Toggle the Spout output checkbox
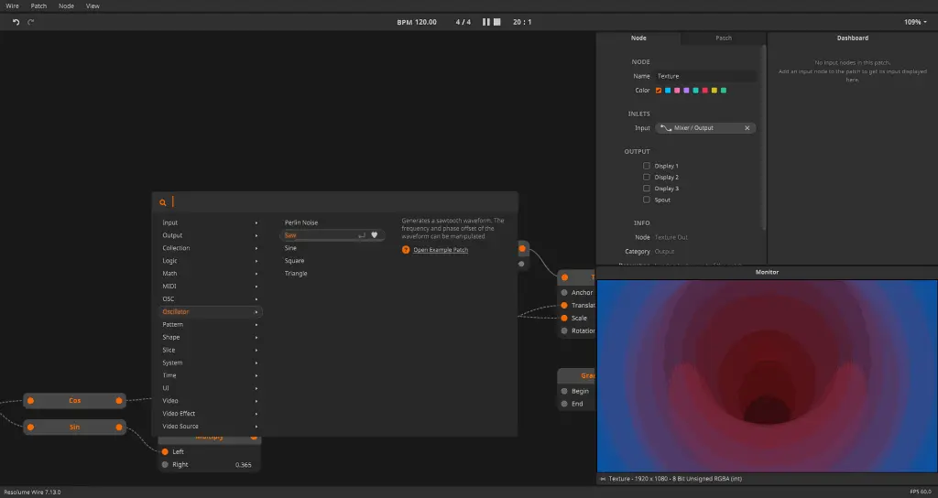 (x=647, y=200)
